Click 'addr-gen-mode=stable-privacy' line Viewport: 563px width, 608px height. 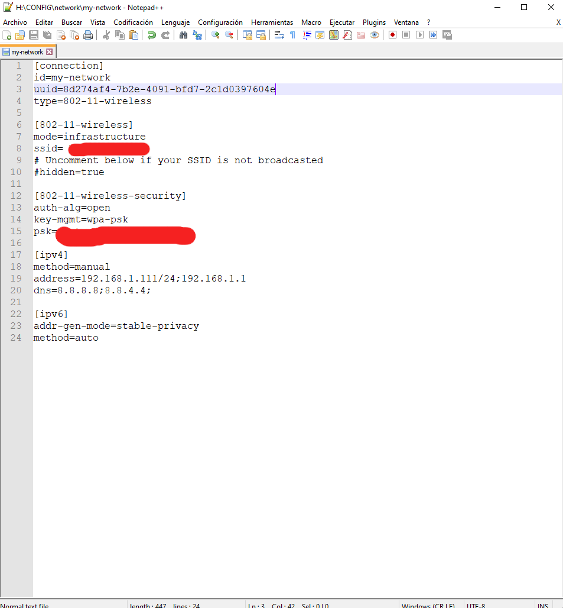116,326
